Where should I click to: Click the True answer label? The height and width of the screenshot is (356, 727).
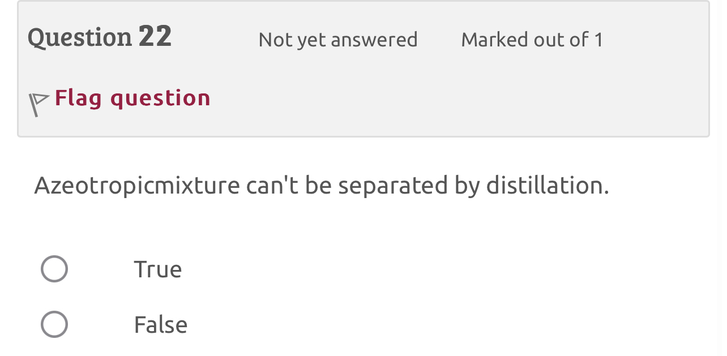[x=157, y=269]
